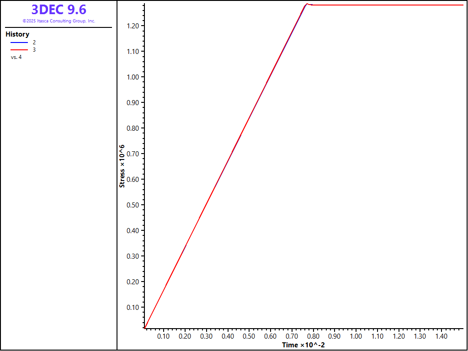The width and height of the screenshot is (468, 351).
Task: Click the "vs. 4" legend text
Action: point(16,57)
